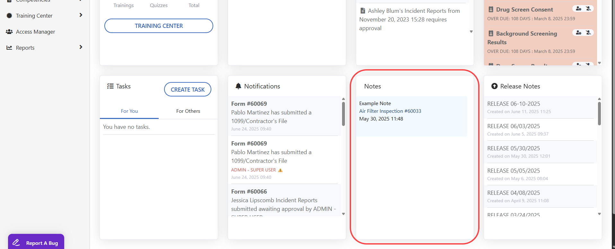Image resolution: width=615 pixels, height=249 pixels.
Task: Click the Notifications bell icon
Action: click(238, 86)
